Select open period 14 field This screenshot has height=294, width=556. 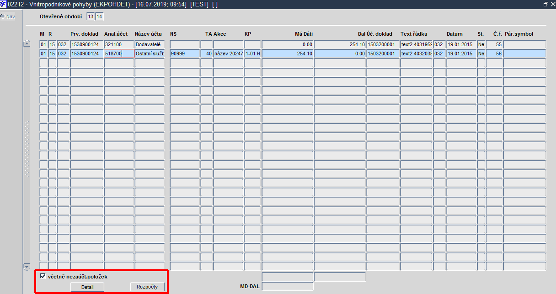[x=99, y=17]
